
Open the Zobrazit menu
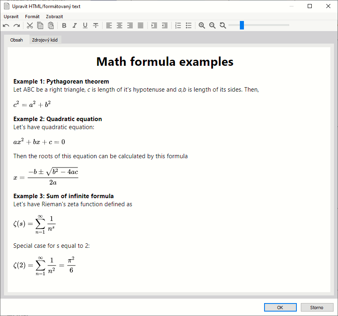(55, 17)
